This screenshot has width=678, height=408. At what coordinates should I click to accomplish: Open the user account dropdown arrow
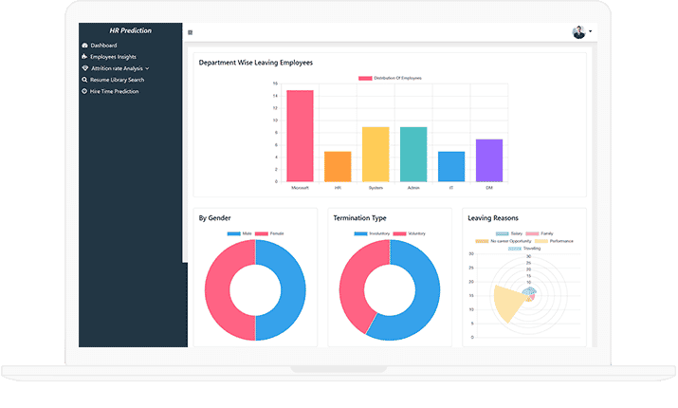pyautogui.click(x=591, y=32)
